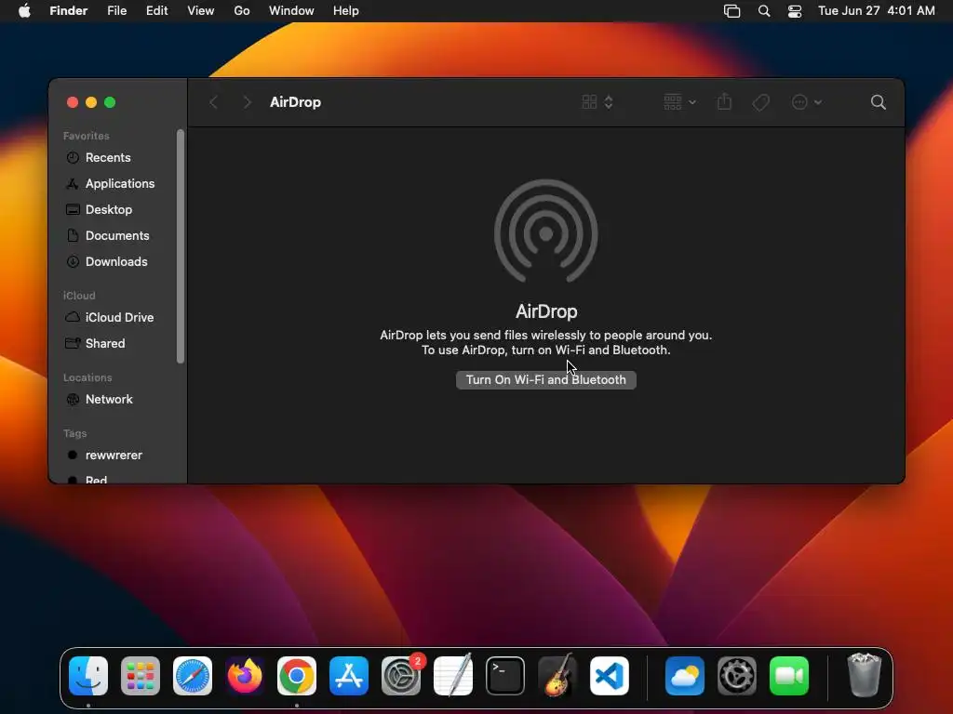The height and width of the screenshot is (714, 953).
Task: Open App Store from the Dock
Action: click(349, 676)
